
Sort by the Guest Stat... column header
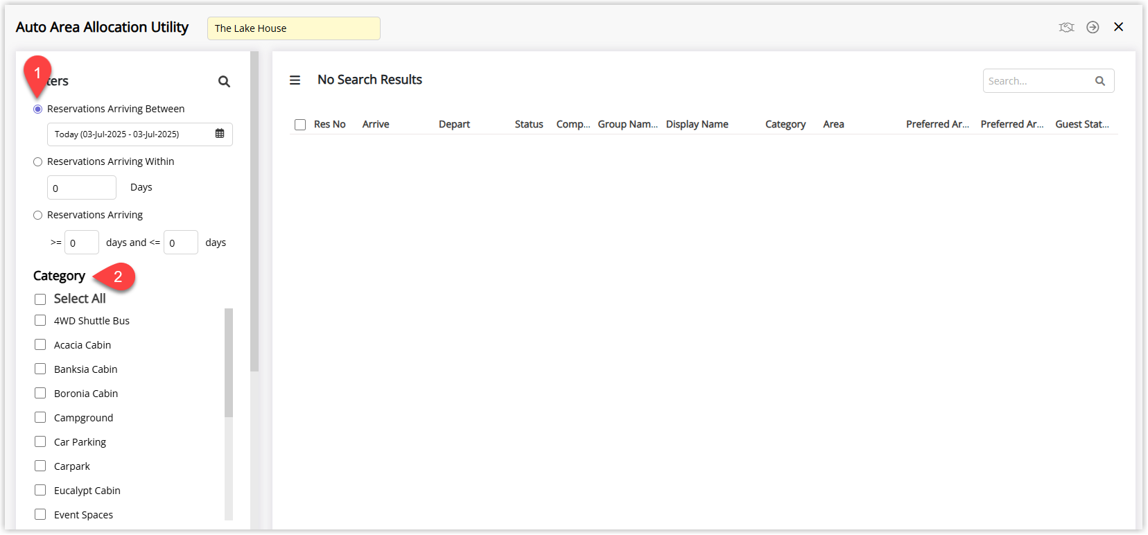(x=1082, y=125)
